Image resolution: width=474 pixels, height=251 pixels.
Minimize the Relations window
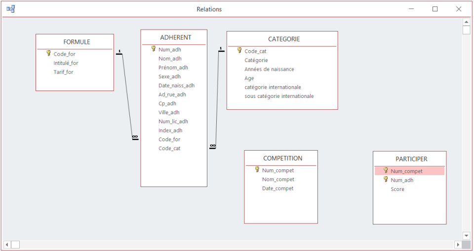[x=411, y=9]
